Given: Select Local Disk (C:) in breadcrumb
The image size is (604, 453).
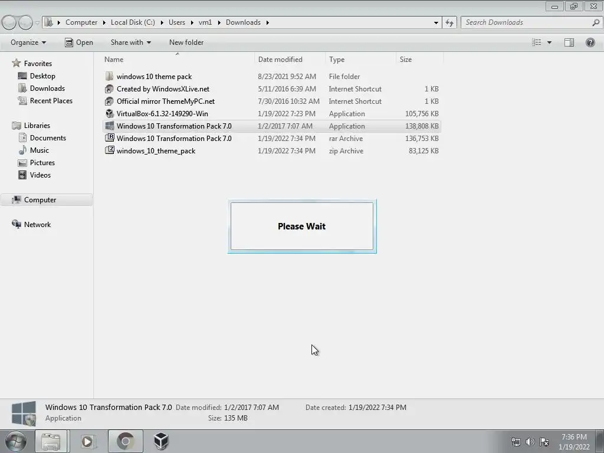Looking at the screenshot, I should click(133, 22).
